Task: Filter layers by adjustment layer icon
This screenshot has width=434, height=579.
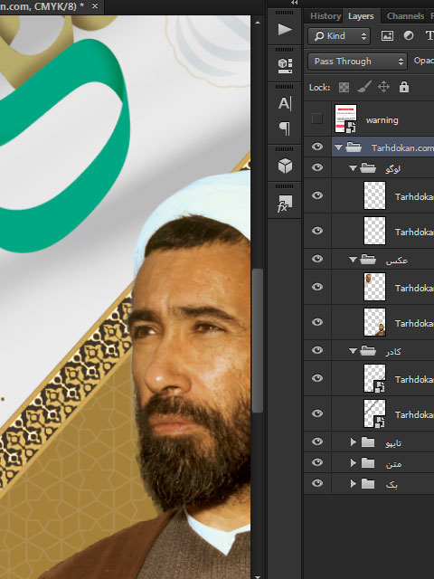Action: [409, 36]
